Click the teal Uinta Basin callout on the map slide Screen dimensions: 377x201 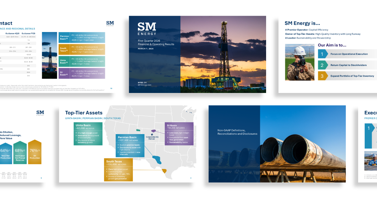pyautogui.click(x=88, y=134)
